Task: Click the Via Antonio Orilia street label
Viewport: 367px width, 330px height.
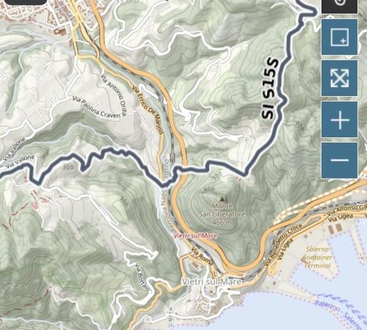Action: (x=114, y=95)
